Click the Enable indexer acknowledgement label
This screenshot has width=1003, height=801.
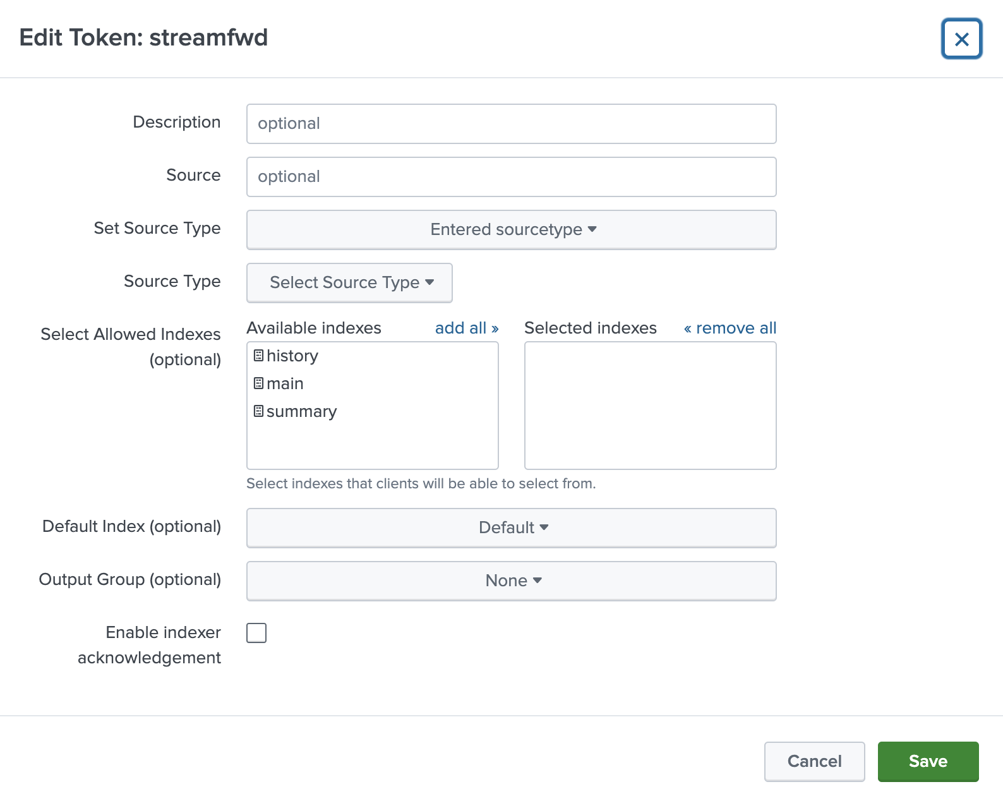tap(150, 644)
